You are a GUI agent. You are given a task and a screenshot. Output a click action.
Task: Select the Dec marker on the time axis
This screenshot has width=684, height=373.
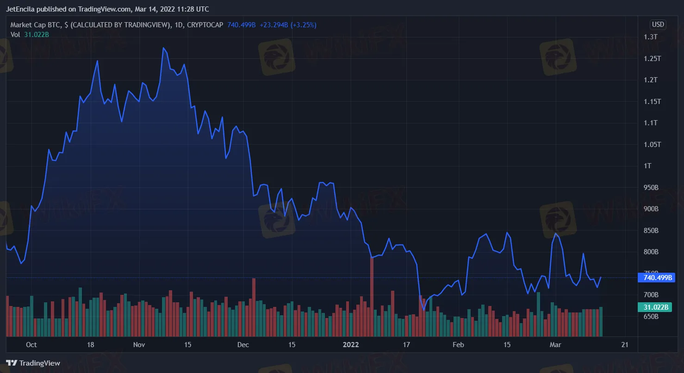pos(243,345)
